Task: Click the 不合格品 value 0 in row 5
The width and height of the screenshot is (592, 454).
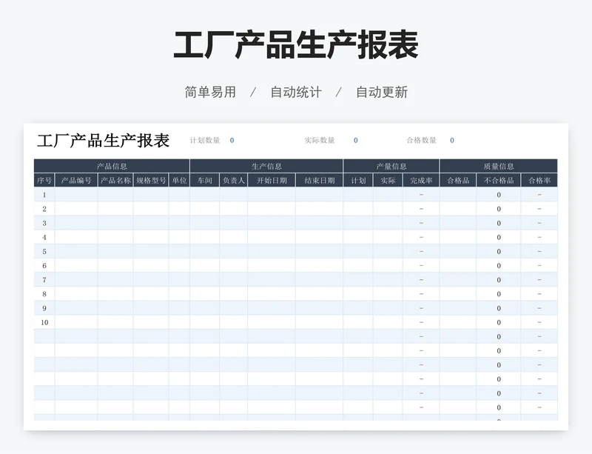Action: [499, 251]
